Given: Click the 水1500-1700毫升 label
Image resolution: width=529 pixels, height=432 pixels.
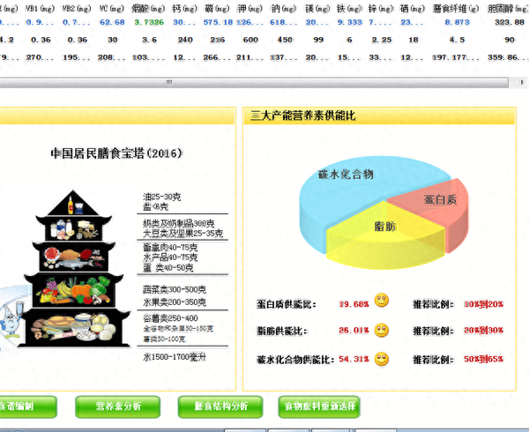Looking at the screenshot, I should [x=175, y=357].
